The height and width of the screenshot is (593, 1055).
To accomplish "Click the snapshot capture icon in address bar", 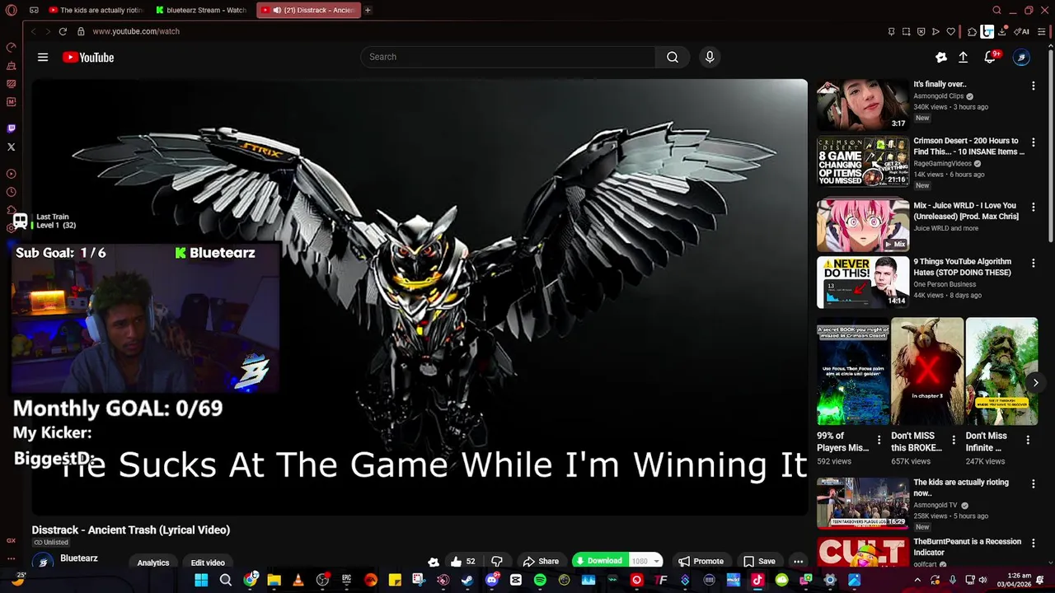I will pos(907,31).
